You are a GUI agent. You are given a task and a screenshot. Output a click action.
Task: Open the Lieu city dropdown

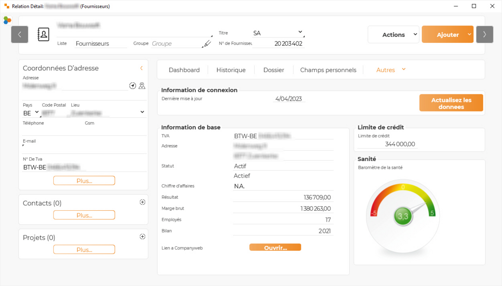pyautogui.click(x=142, y=112)
